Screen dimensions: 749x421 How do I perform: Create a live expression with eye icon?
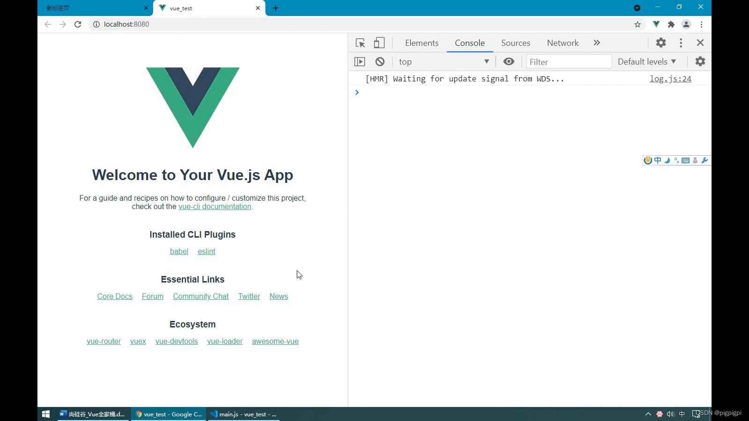pyautogui.click(x=509, y=62)
